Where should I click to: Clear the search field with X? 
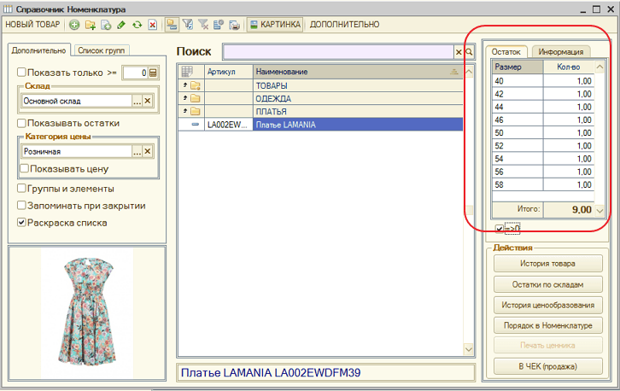tap(459, 52)
